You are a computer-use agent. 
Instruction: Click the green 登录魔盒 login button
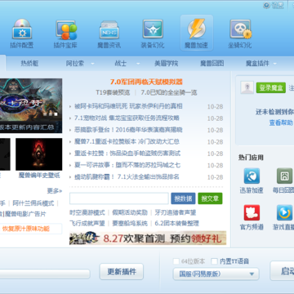pos(271,87)
